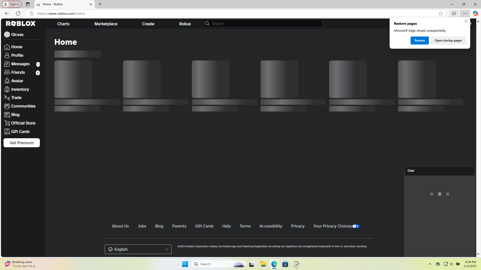Open the English language dropdown

[x=138, y=249]
